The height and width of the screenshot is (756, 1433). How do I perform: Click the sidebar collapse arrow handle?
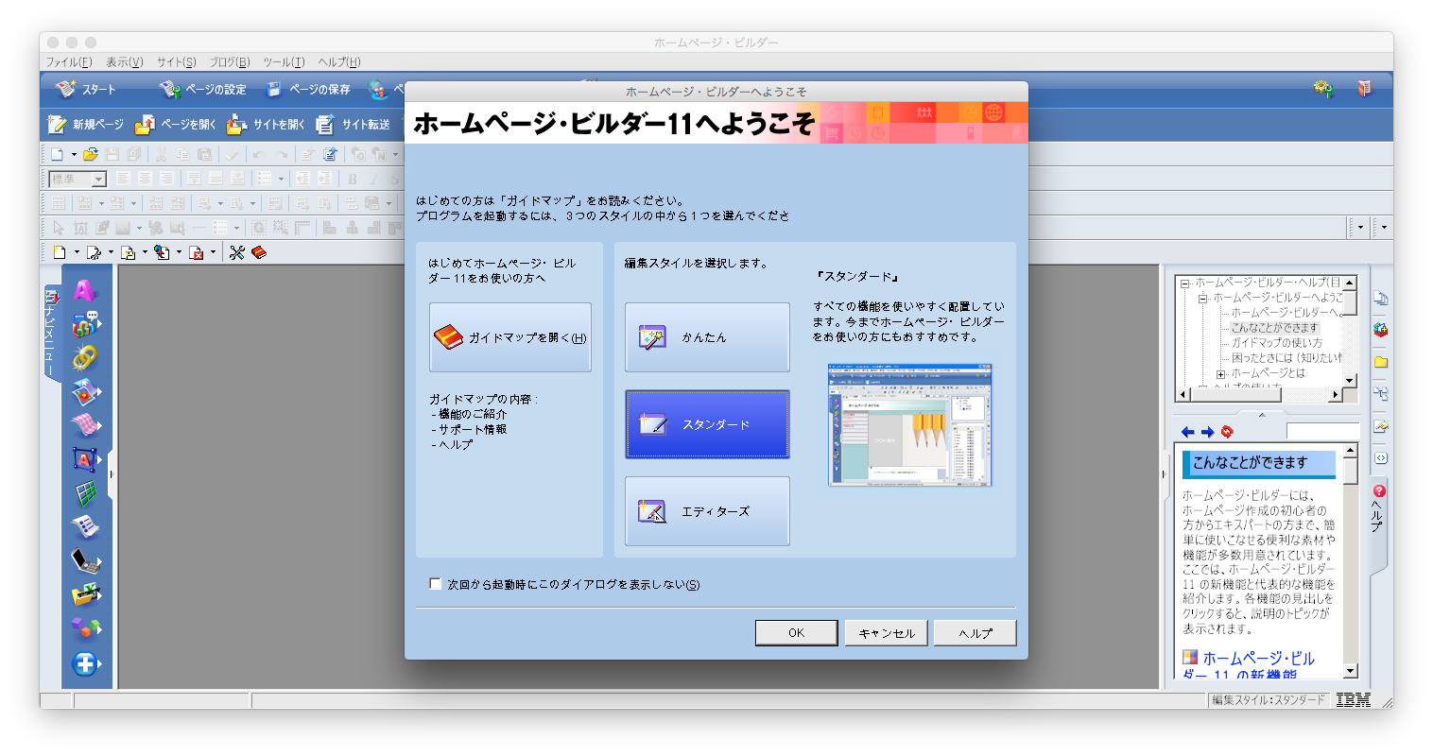tap(112, 474)
